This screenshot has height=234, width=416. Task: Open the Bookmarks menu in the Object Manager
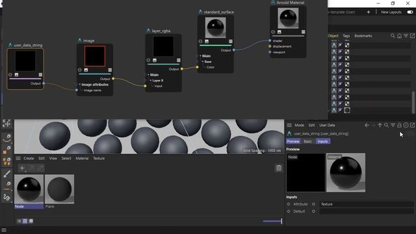click(x=363, y=36)
